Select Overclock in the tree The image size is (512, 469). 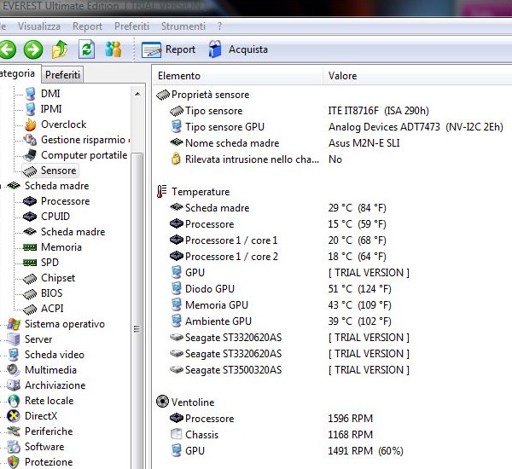pyautogui.click(x=63, y=124)
